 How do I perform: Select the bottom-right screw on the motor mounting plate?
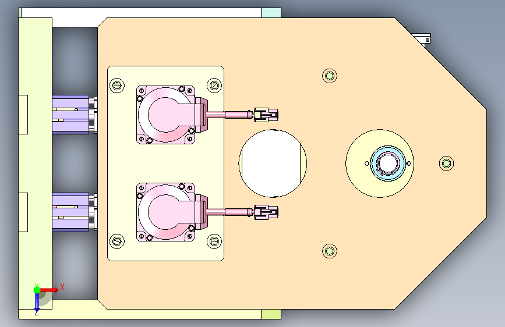[214, 241]
